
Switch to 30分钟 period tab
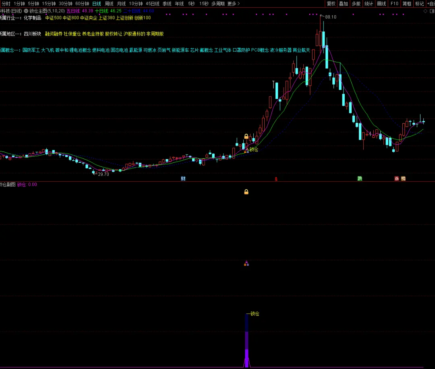pyautogui.click(x=66, y=4)
